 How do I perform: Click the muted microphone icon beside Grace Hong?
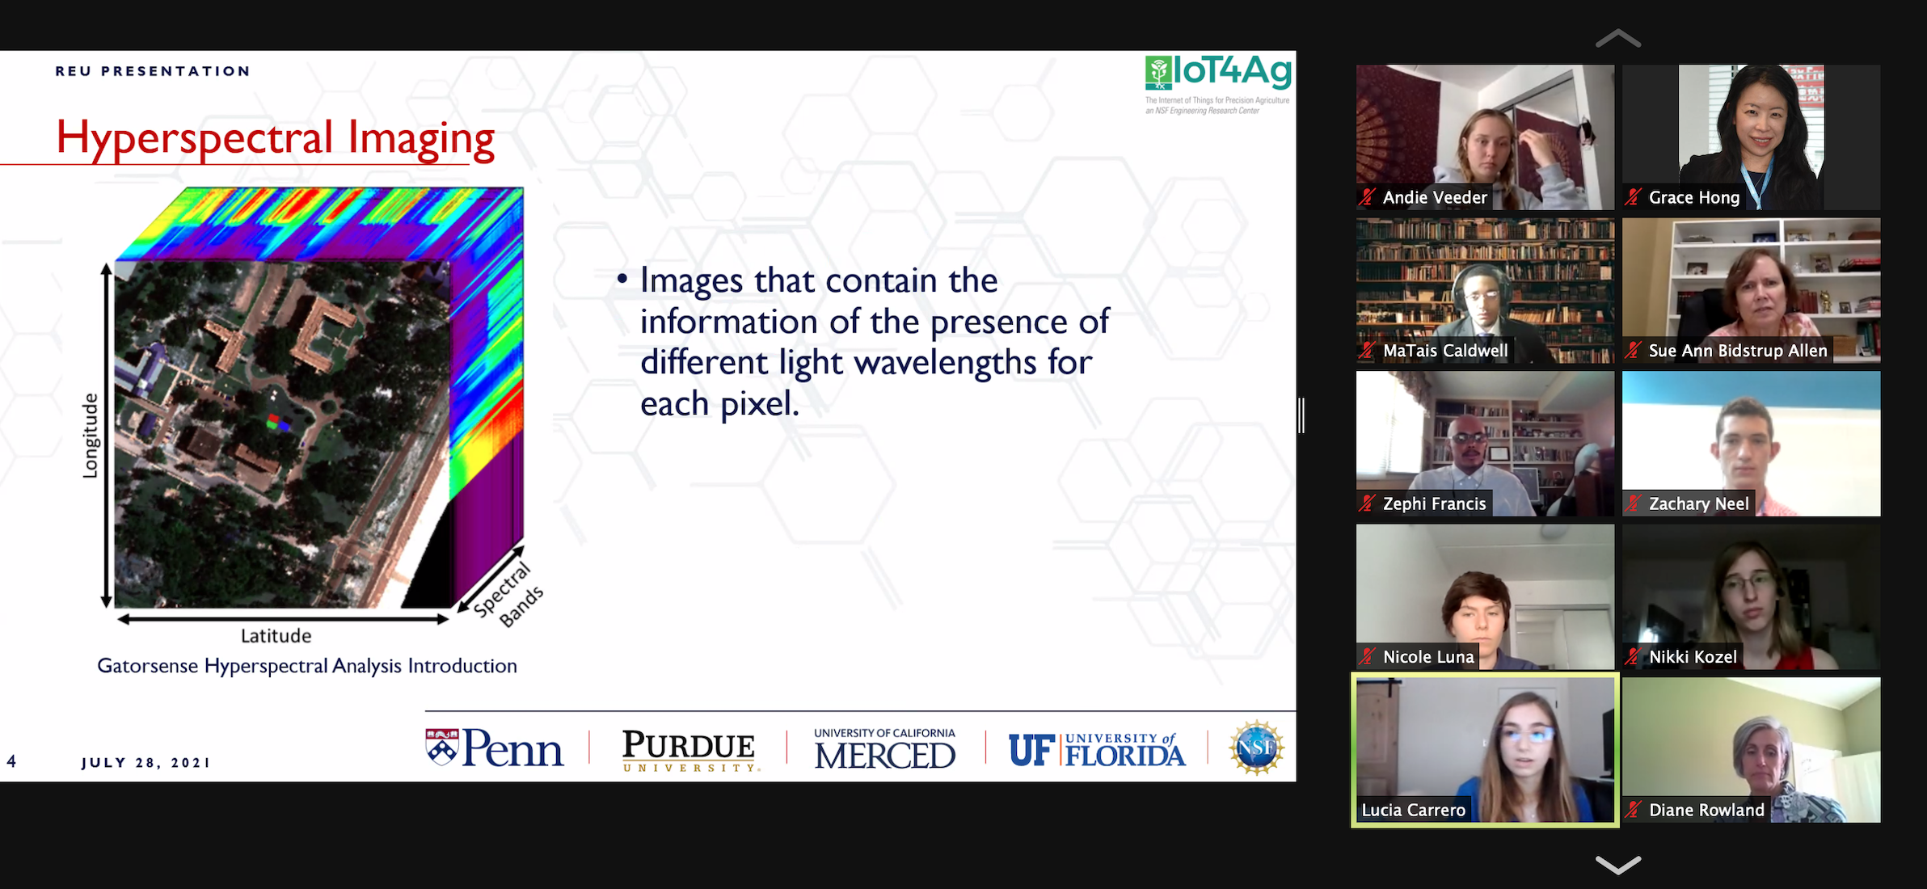click(x=1634, y=197)
